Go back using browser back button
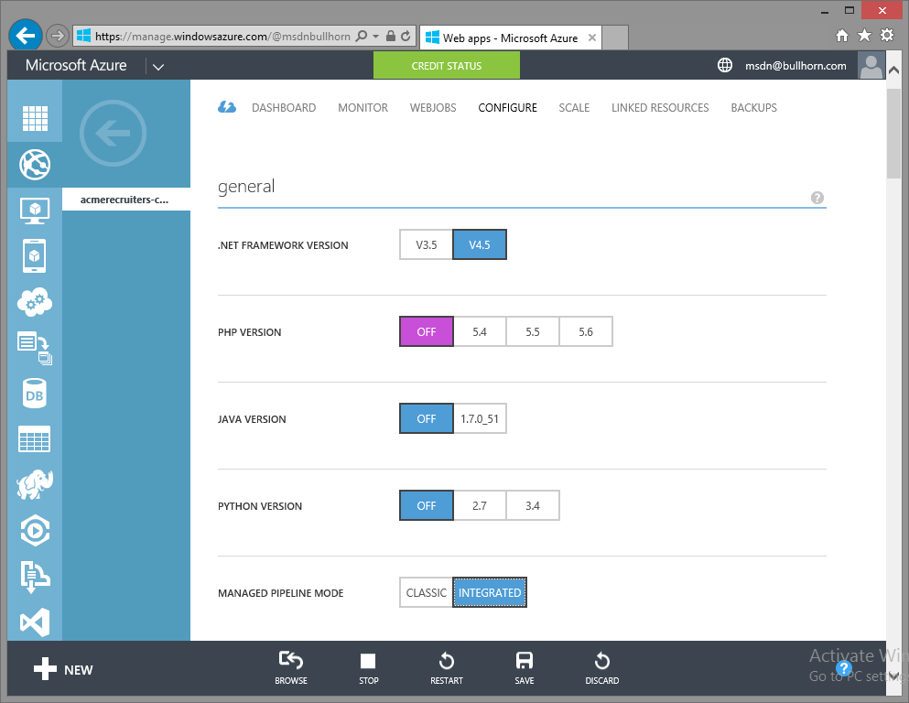 pos(26,36)
